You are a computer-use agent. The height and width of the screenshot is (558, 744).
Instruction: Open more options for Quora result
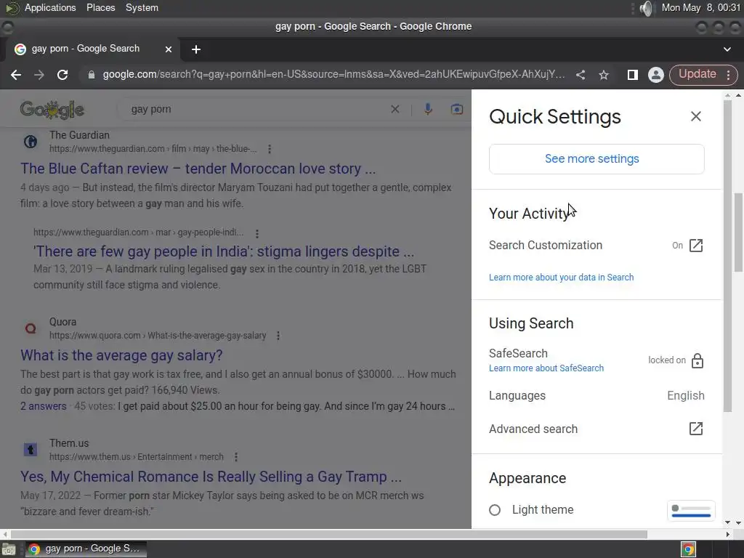(x=278, y=336)
